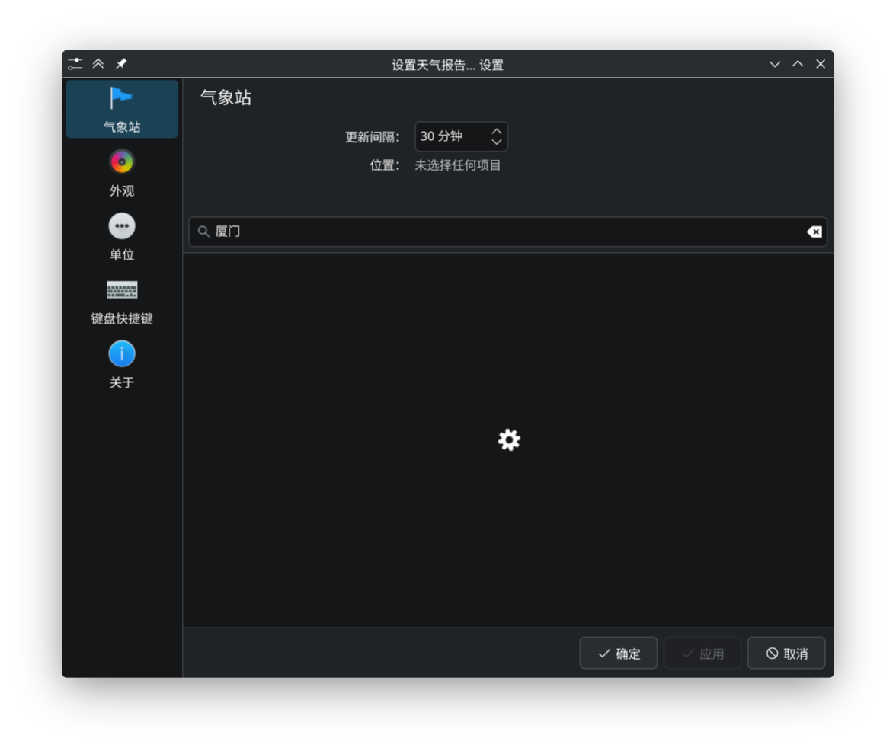The image size is (896, 751).
Task: Open the 单位 units section
Action: (122, 238)
